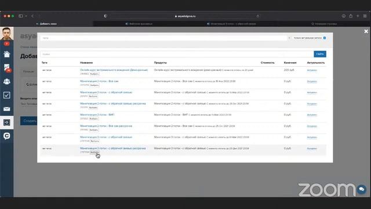Toggle 'Только актуальные записи' checkbox
The height and width of the screenshot is (209, 371).
click(x=325, y=38)
